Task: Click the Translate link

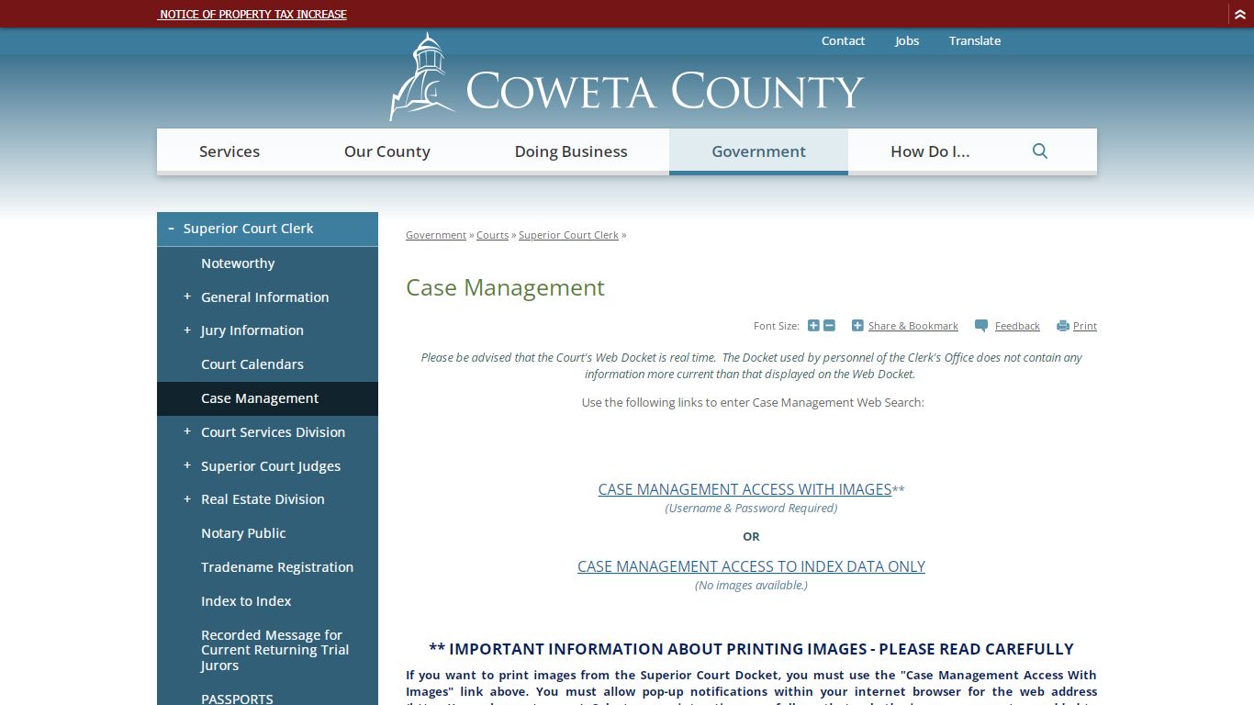Action: pyautogui.click(x=975, y=40)
